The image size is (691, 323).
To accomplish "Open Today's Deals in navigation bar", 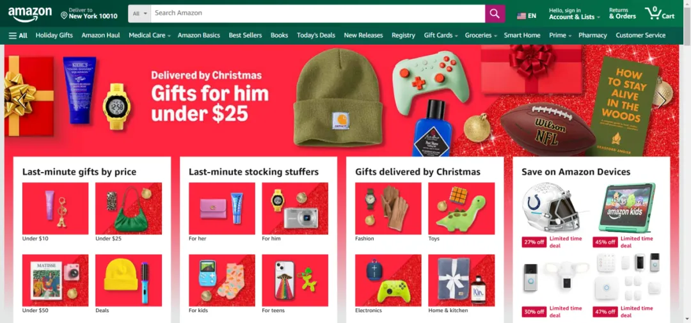I will pyautogui.click(x=316, y=35).
